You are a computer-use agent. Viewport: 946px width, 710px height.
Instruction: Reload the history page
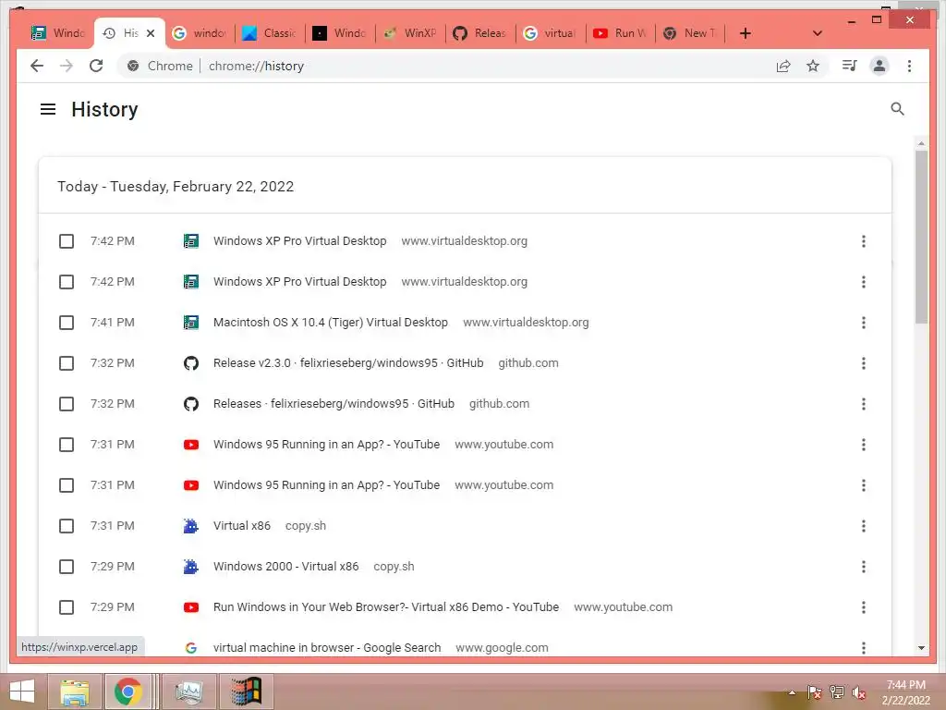(x=96, y=66)
